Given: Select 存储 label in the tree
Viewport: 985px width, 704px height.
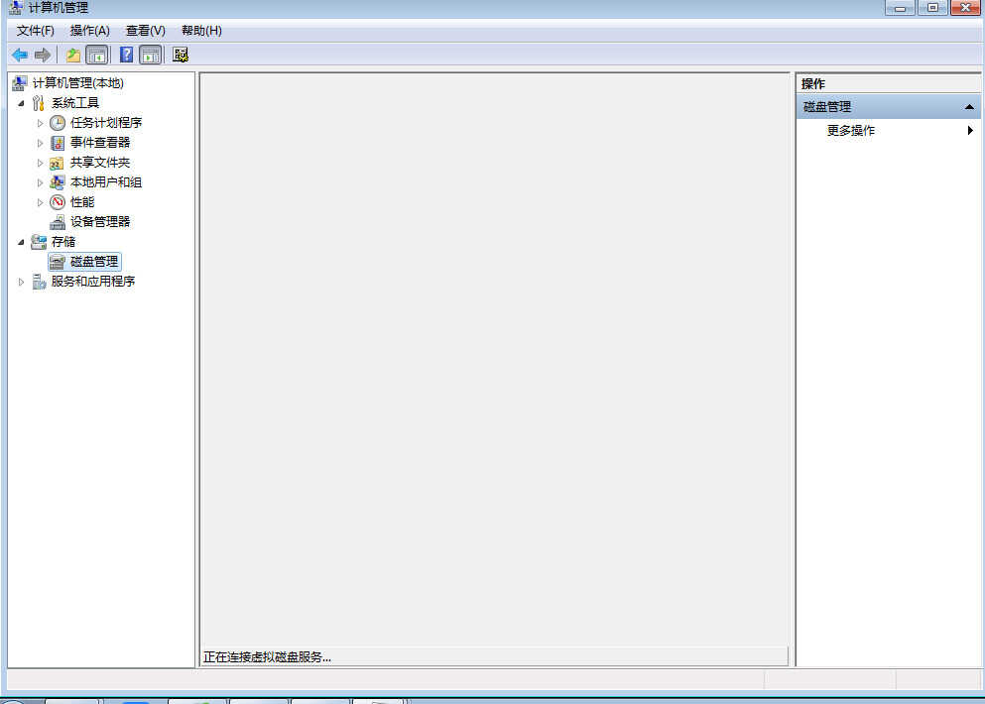Looking at the screenshot, I should [63, 242].
